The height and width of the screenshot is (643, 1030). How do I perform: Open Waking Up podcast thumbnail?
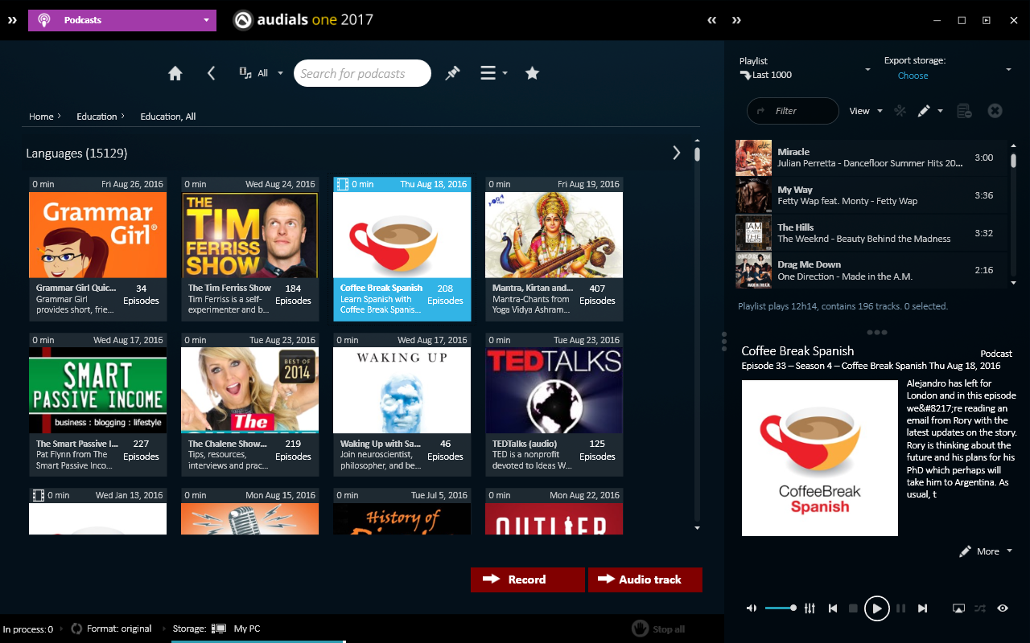[x=402, y=391]
